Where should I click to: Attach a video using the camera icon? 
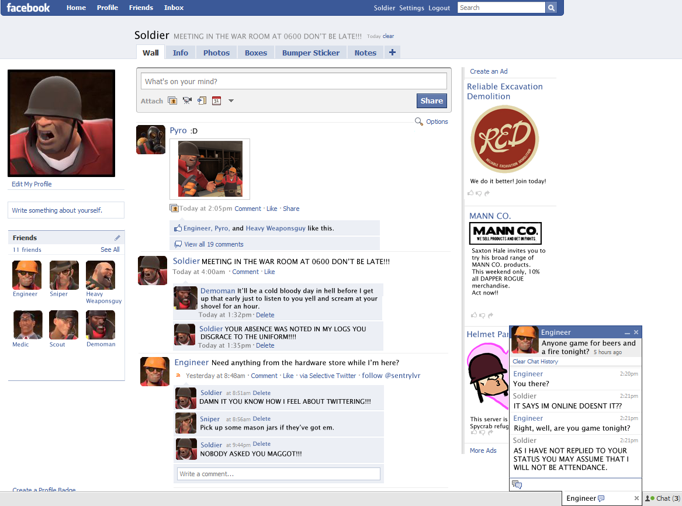click(187, 101)
